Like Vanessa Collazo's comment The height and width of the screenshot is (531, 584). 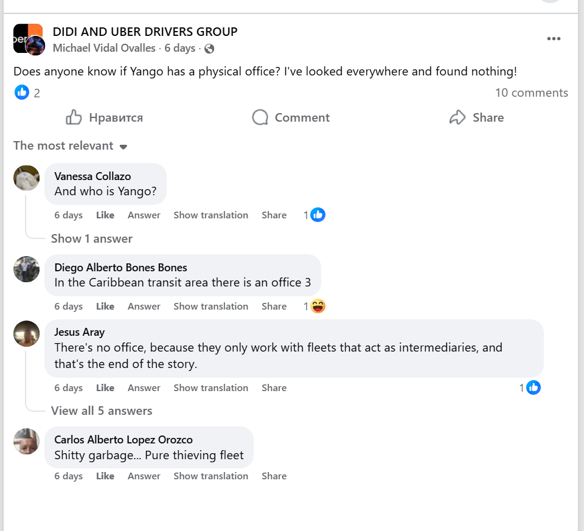105,215
